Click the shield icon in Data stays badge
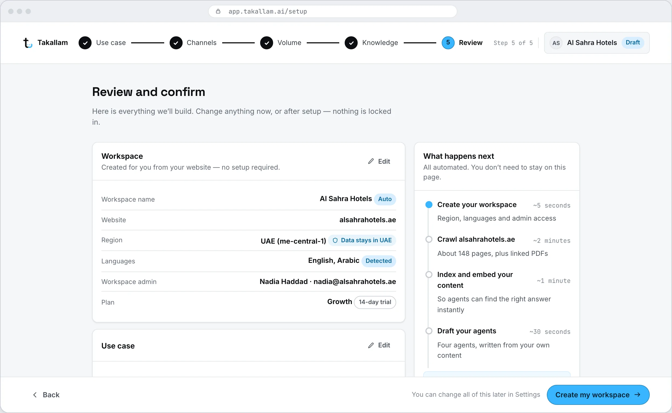The image size is (672, 413). tap(335, 240)
